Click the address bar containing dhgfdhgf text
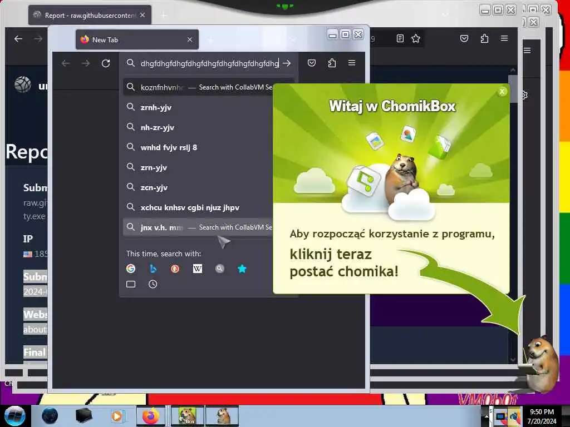 tap(209, 63)
